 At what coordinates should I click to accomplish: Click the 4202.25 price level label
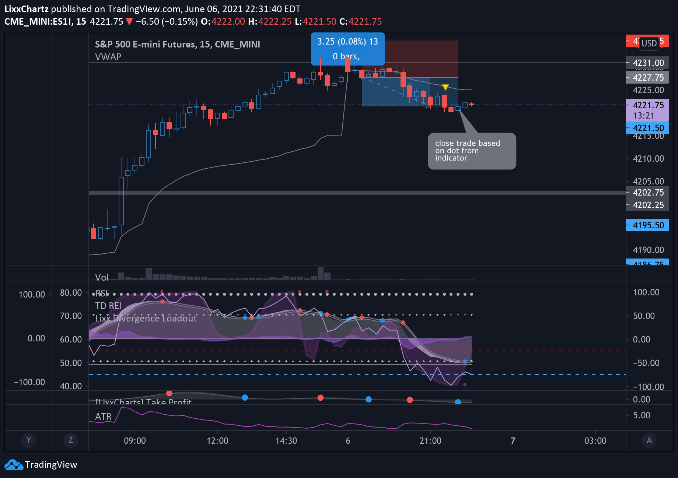(x=648, y=205)
